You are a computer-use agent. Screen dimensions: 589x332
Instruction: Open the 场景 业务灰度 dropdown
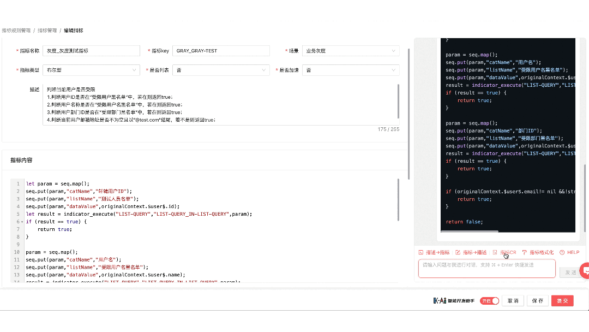[x=351, y=51]
